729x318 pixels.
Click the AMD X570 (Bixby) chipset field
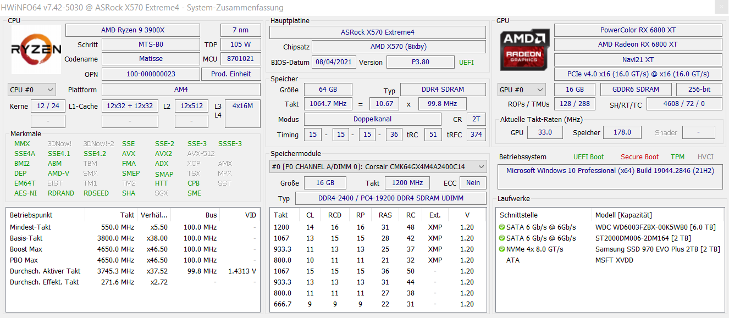[x=399, y=47]
